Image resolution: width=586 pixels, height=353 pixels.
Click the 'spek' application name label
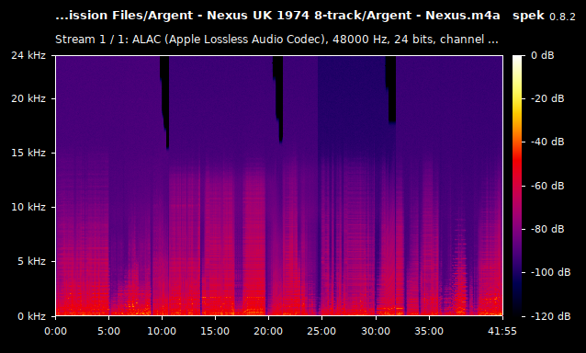tap(528, 16)
